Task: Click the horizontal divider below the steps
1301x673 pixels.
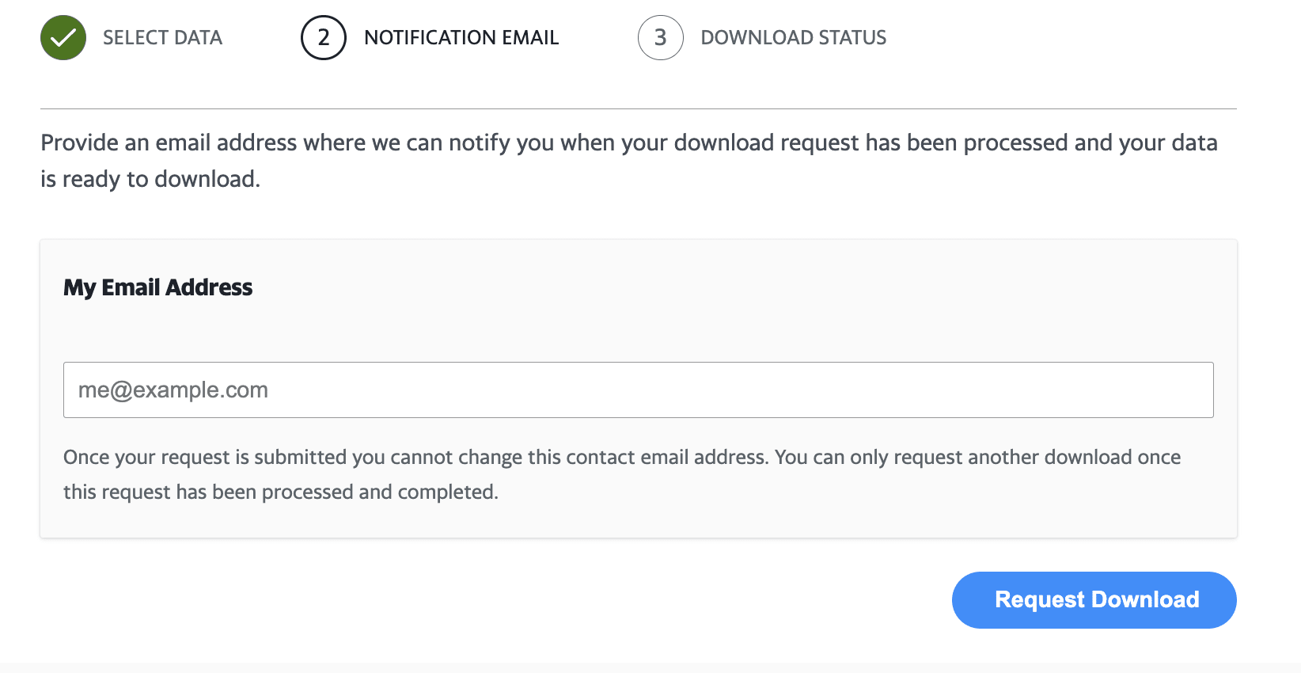Action: pos(638,108)
